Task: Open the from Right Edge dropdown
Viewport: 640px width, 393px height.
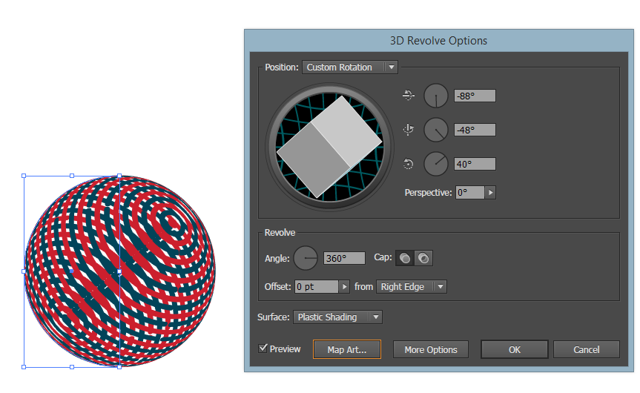Action: (x=412, y=286)
